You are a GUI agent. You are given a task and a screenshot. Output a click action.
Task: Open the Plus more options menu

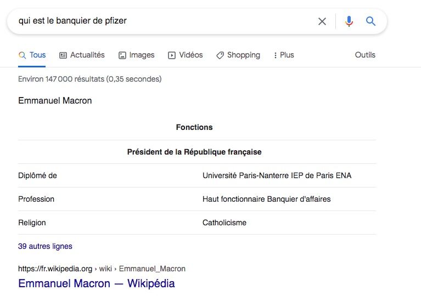click(284, 55)
